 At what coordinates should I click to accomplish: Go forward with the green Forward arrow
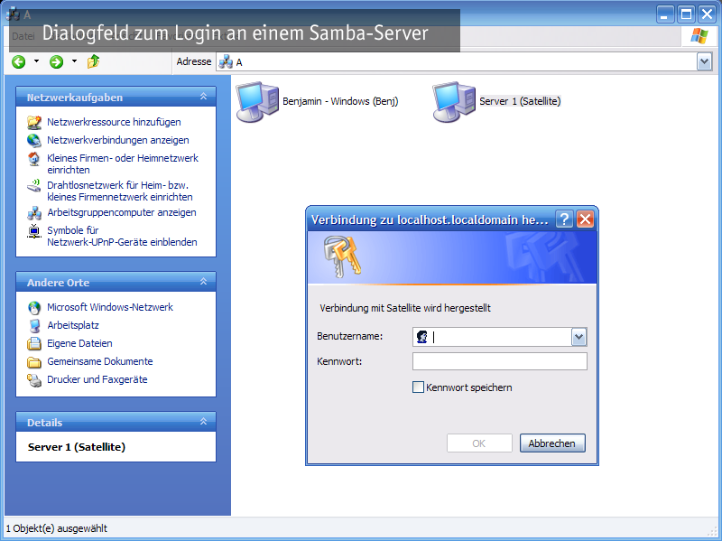point(56,61)
